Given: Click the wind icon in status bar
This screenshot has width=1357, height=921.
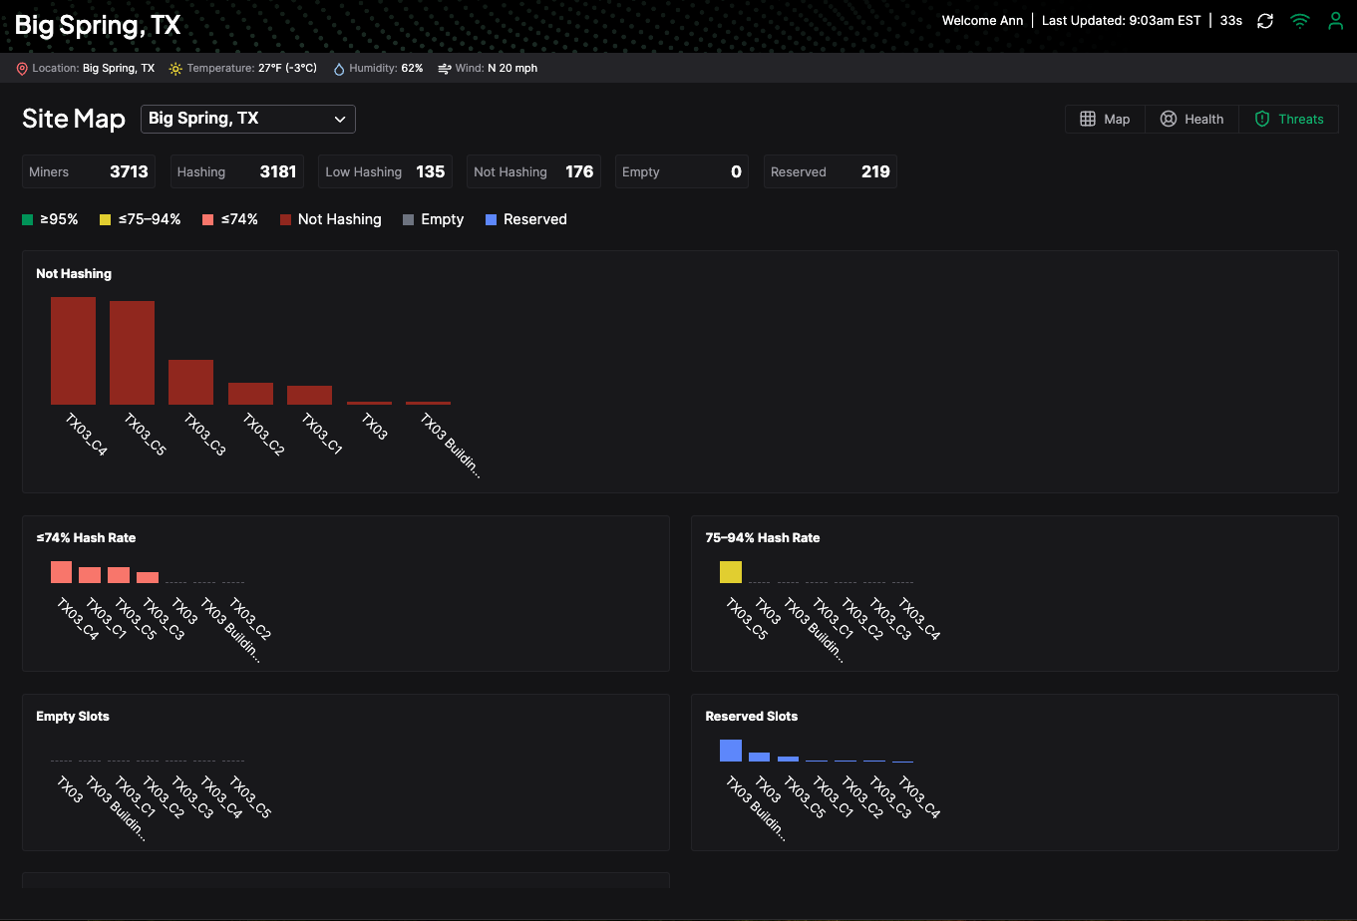Looking at the screenshot, I should (x=444, y=69).
